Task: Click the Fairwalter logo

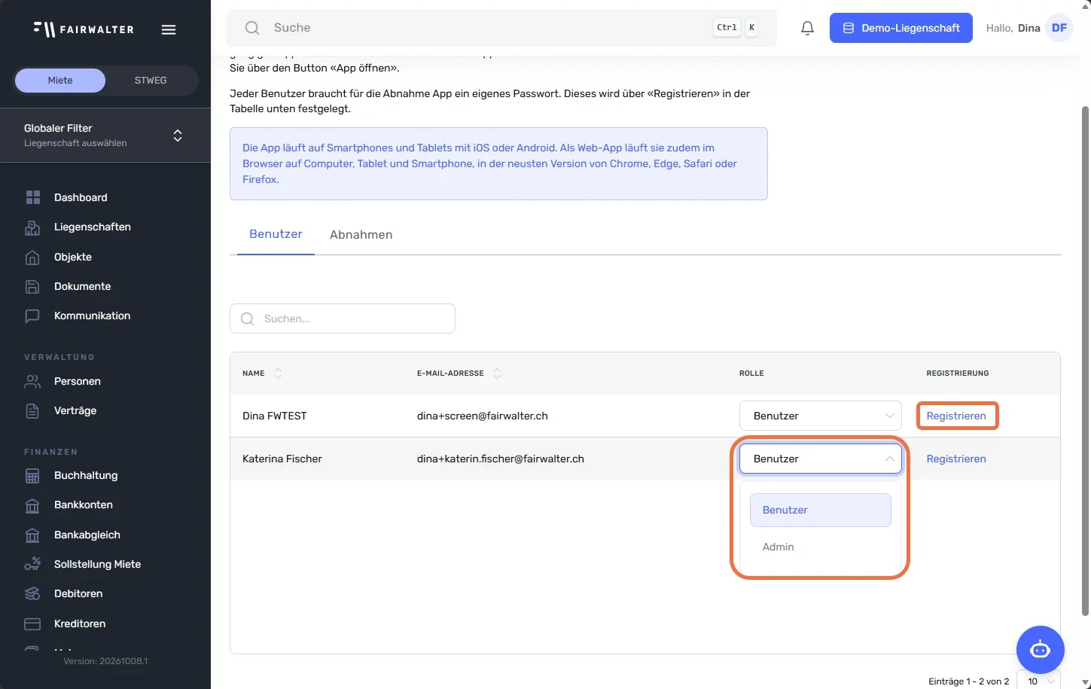Action: click(x=84, y=29)
